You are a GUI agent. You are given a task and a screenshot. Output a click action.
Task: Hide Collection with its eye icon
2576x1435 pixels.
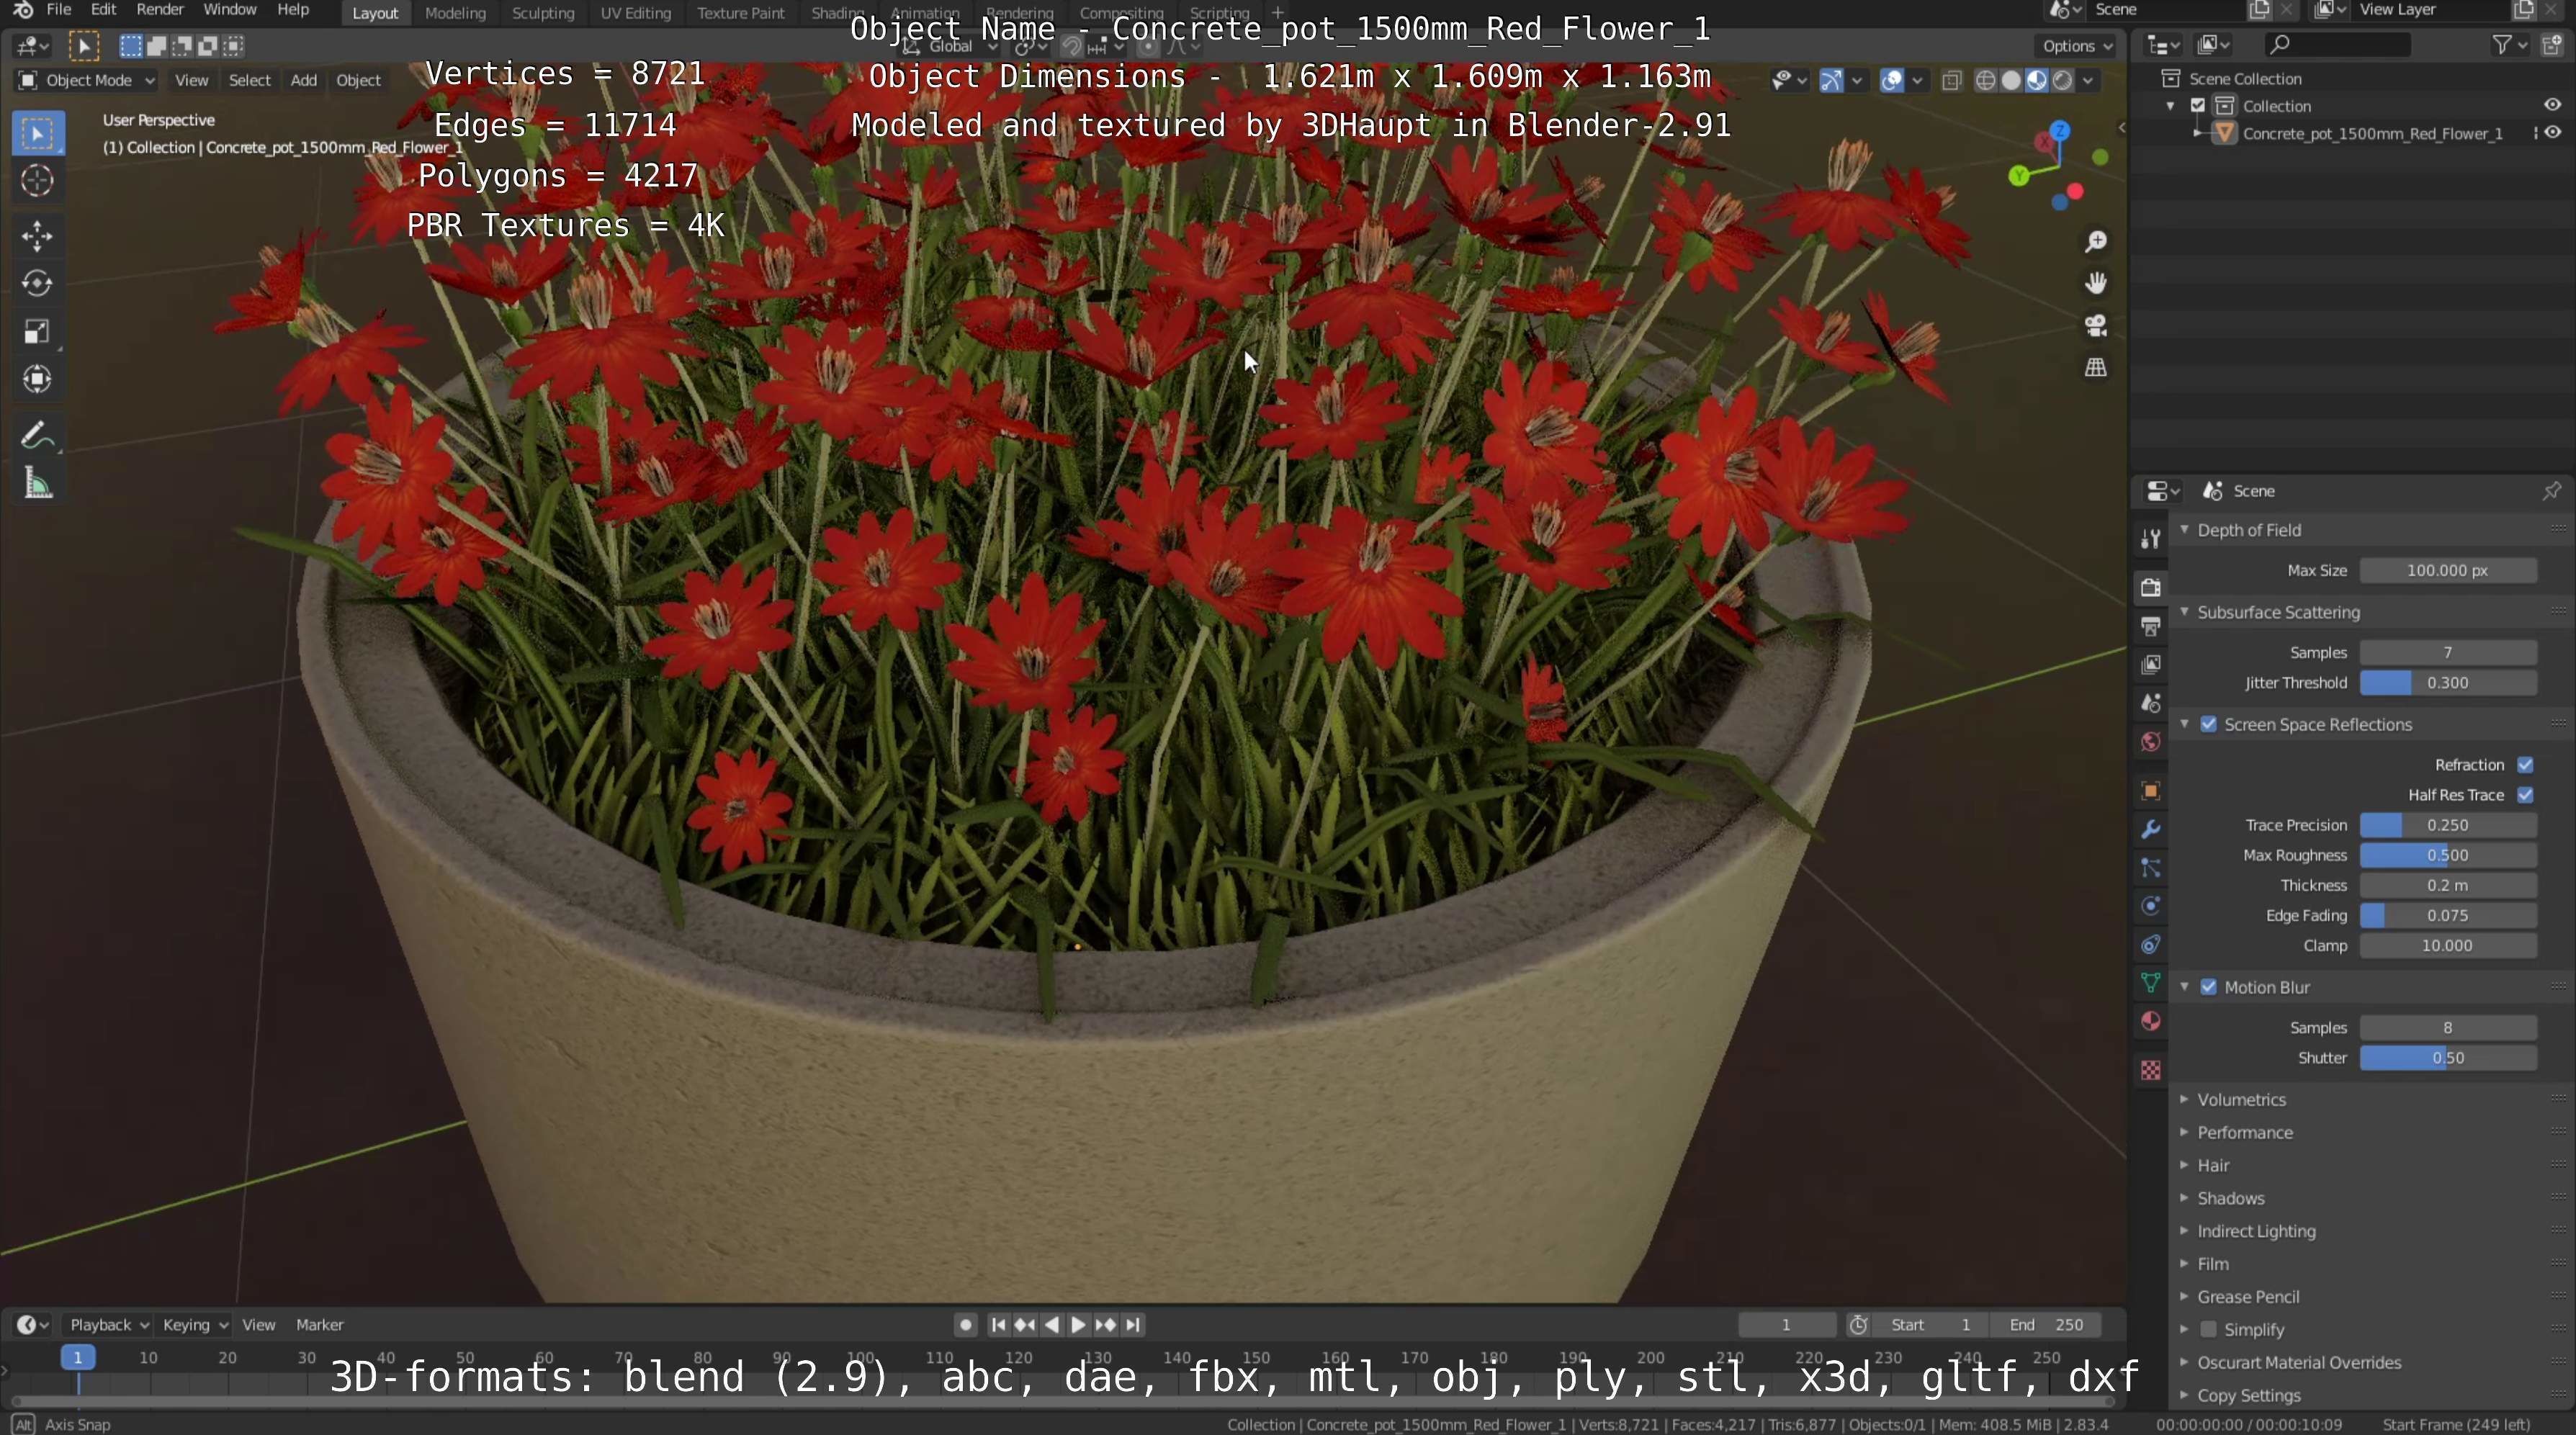tap(2552, 106)
